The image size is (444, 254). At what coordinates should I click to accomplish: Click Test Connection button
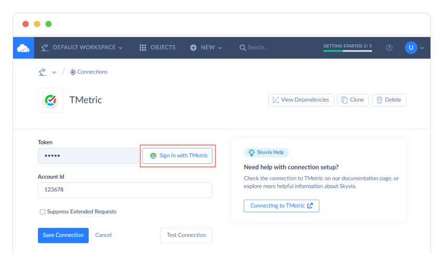tap(186, 235)
